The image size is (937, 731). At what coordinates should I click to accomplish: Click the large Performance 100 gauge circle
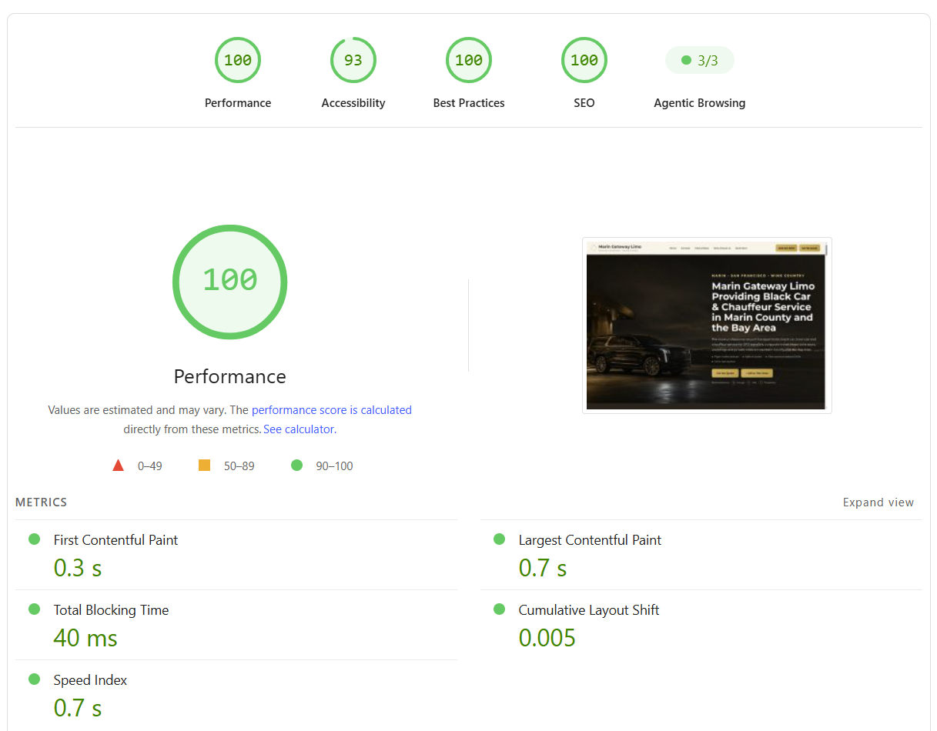coord(229,282)
